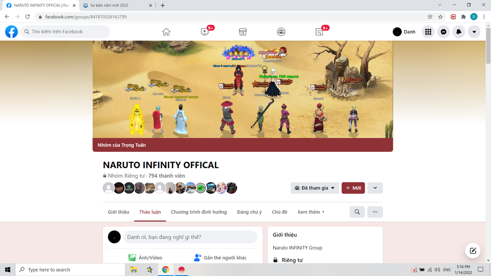Open the account dropdown arrow

click(x=474, y=32)
